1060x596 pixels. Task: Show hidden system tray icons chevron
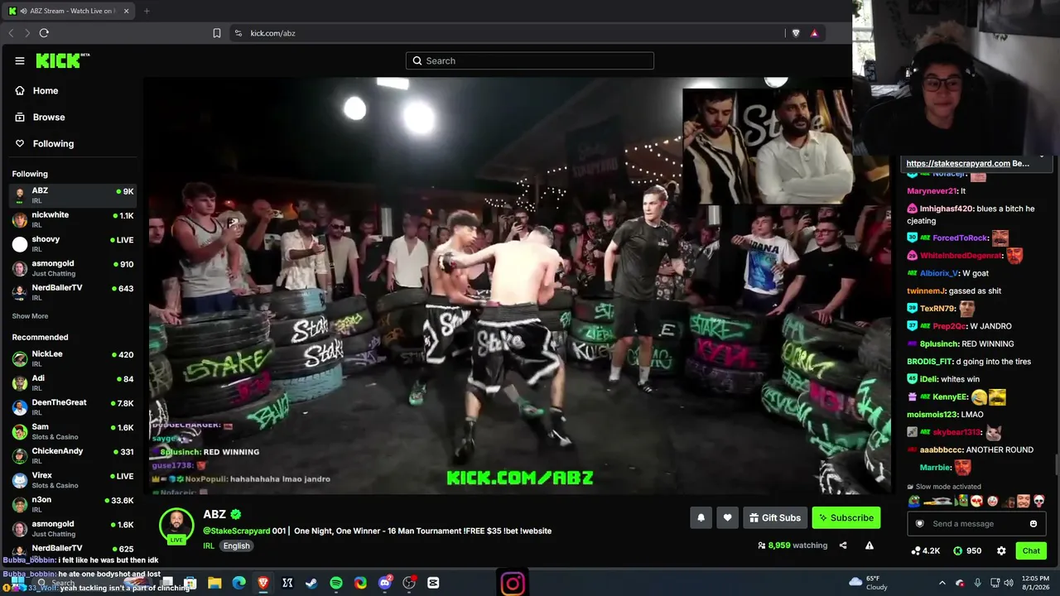(942, 584)
